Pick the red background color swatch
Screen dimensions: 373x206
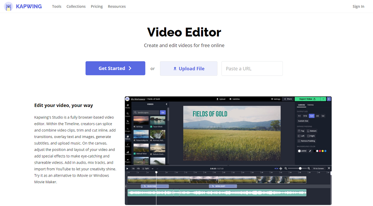(x=320, y=151)
